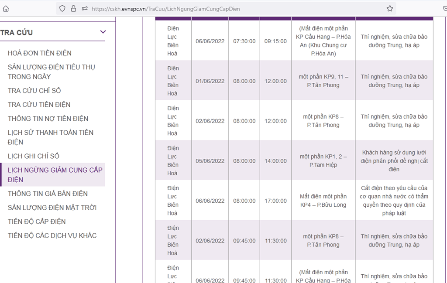Open TIẾN ĐỘ CẤP ĐIỆN page
This screenshot has width=447, height=283.
(x=37, y=222)
